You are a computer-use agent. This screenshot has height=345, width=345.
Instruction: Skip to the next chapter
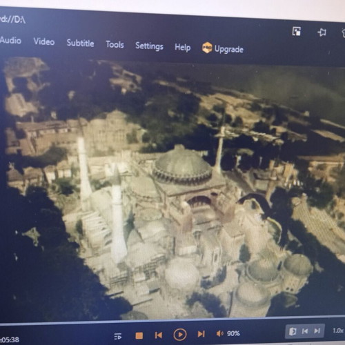201,334
